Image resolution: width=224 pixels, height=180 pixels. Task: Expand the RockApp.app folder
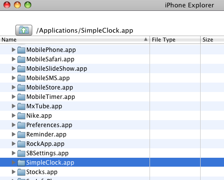tap(13, 143)
